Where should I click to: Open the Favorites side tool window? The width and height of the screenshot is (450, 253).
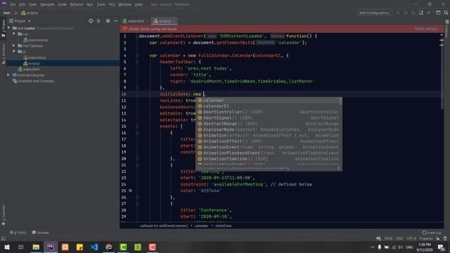point(4,215)
